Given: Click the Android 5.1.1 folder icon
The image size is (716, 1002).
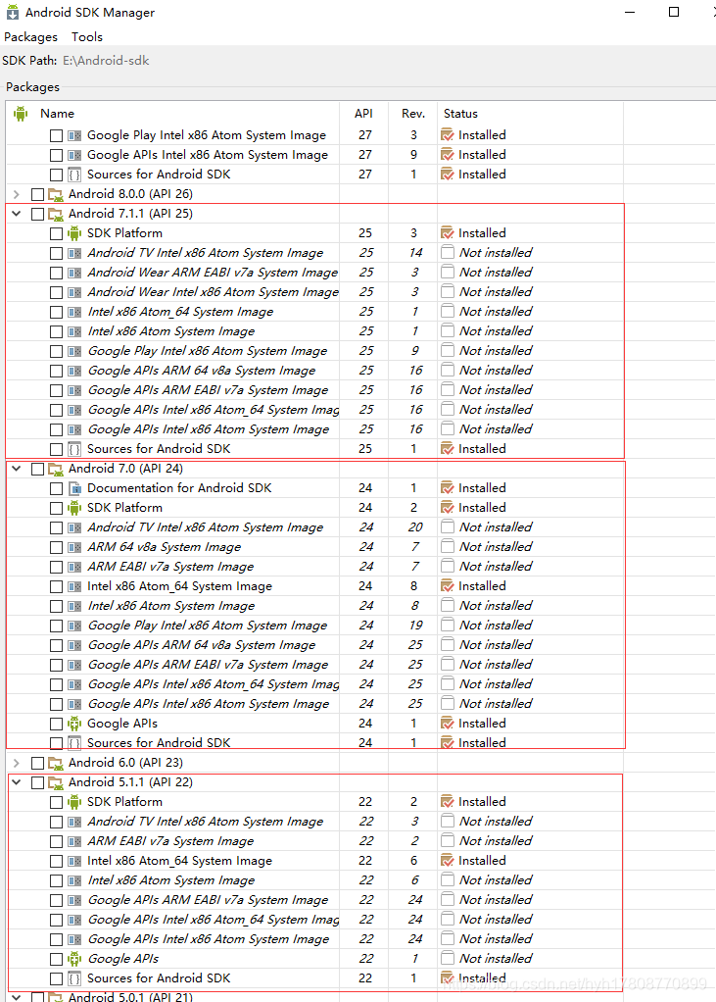Looking at the screenshot, I should [56, 782].
